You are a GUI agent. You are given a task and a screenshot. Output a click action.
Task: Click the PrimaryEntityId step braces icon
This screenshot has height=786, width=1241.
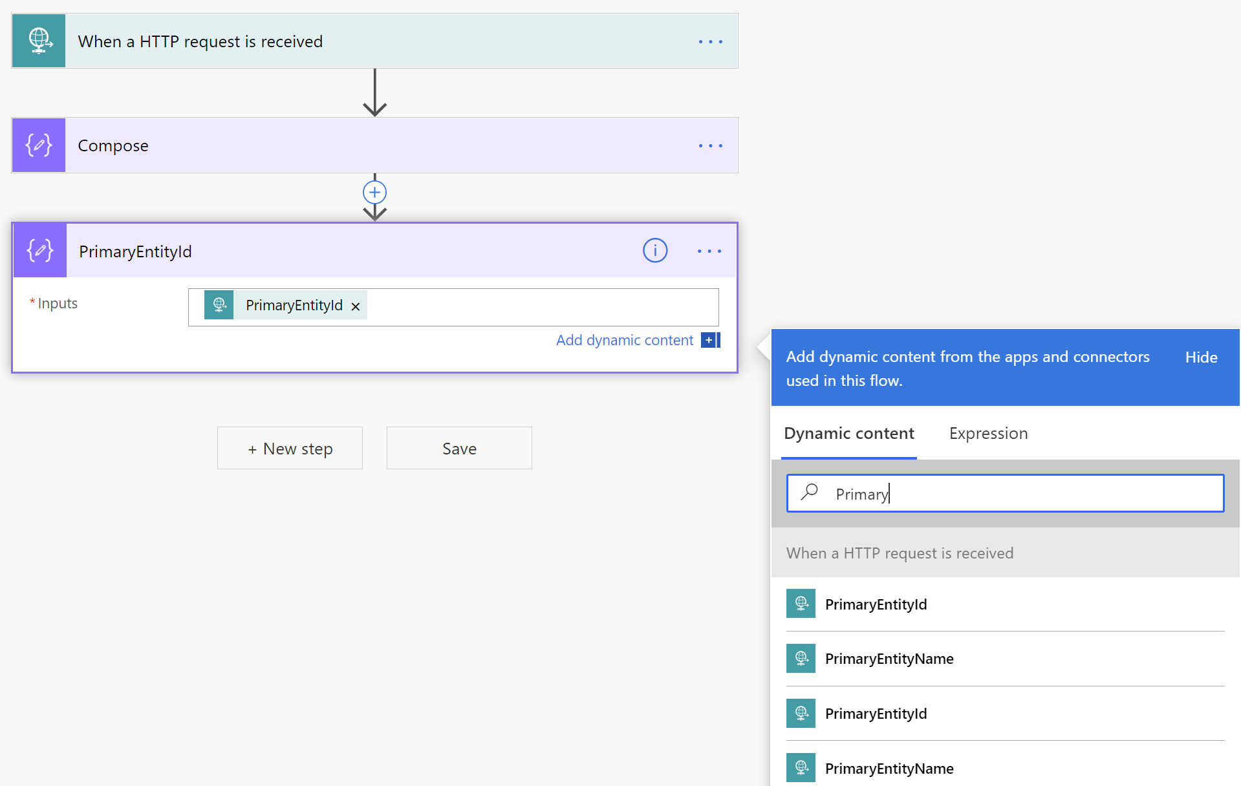tap(39, 250)
